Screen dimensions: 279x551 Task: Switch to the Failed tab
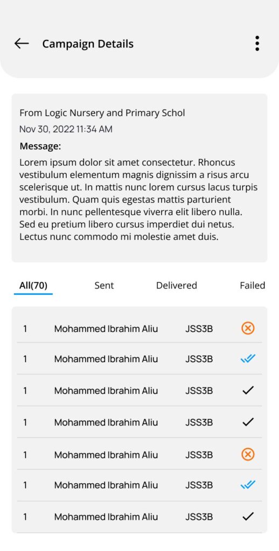pos(253,285)
